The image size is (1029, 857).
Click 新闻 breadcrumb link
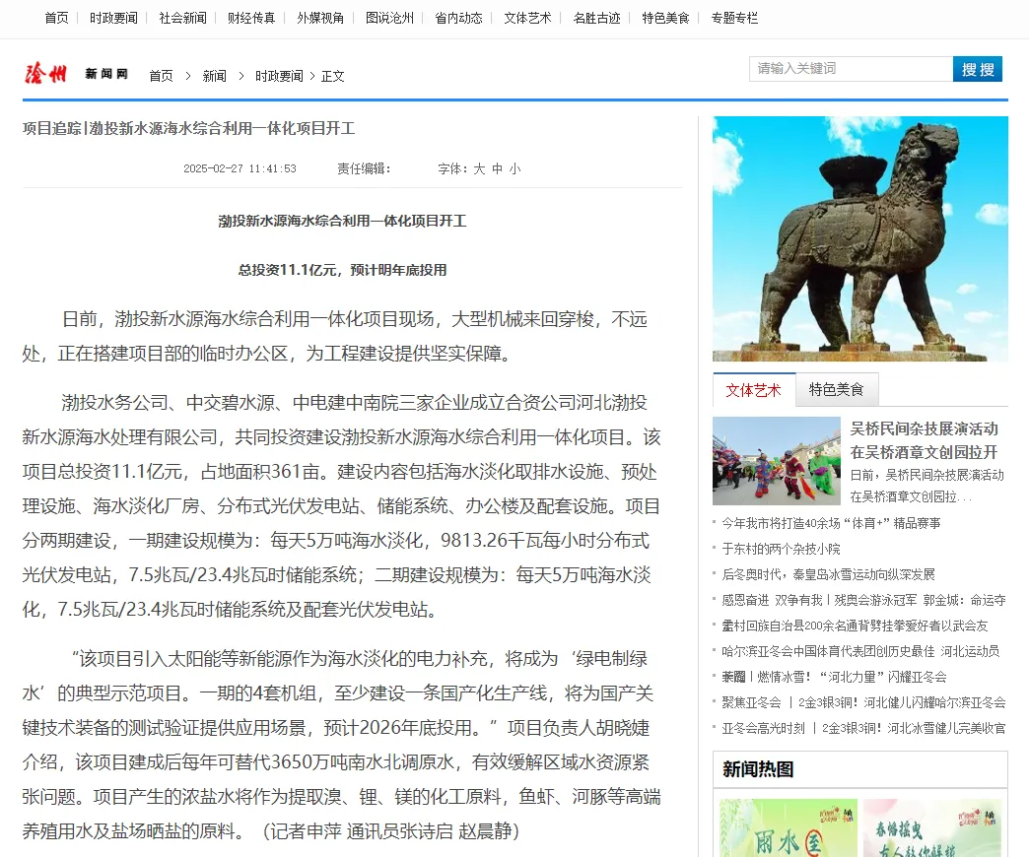pos(215,76)
